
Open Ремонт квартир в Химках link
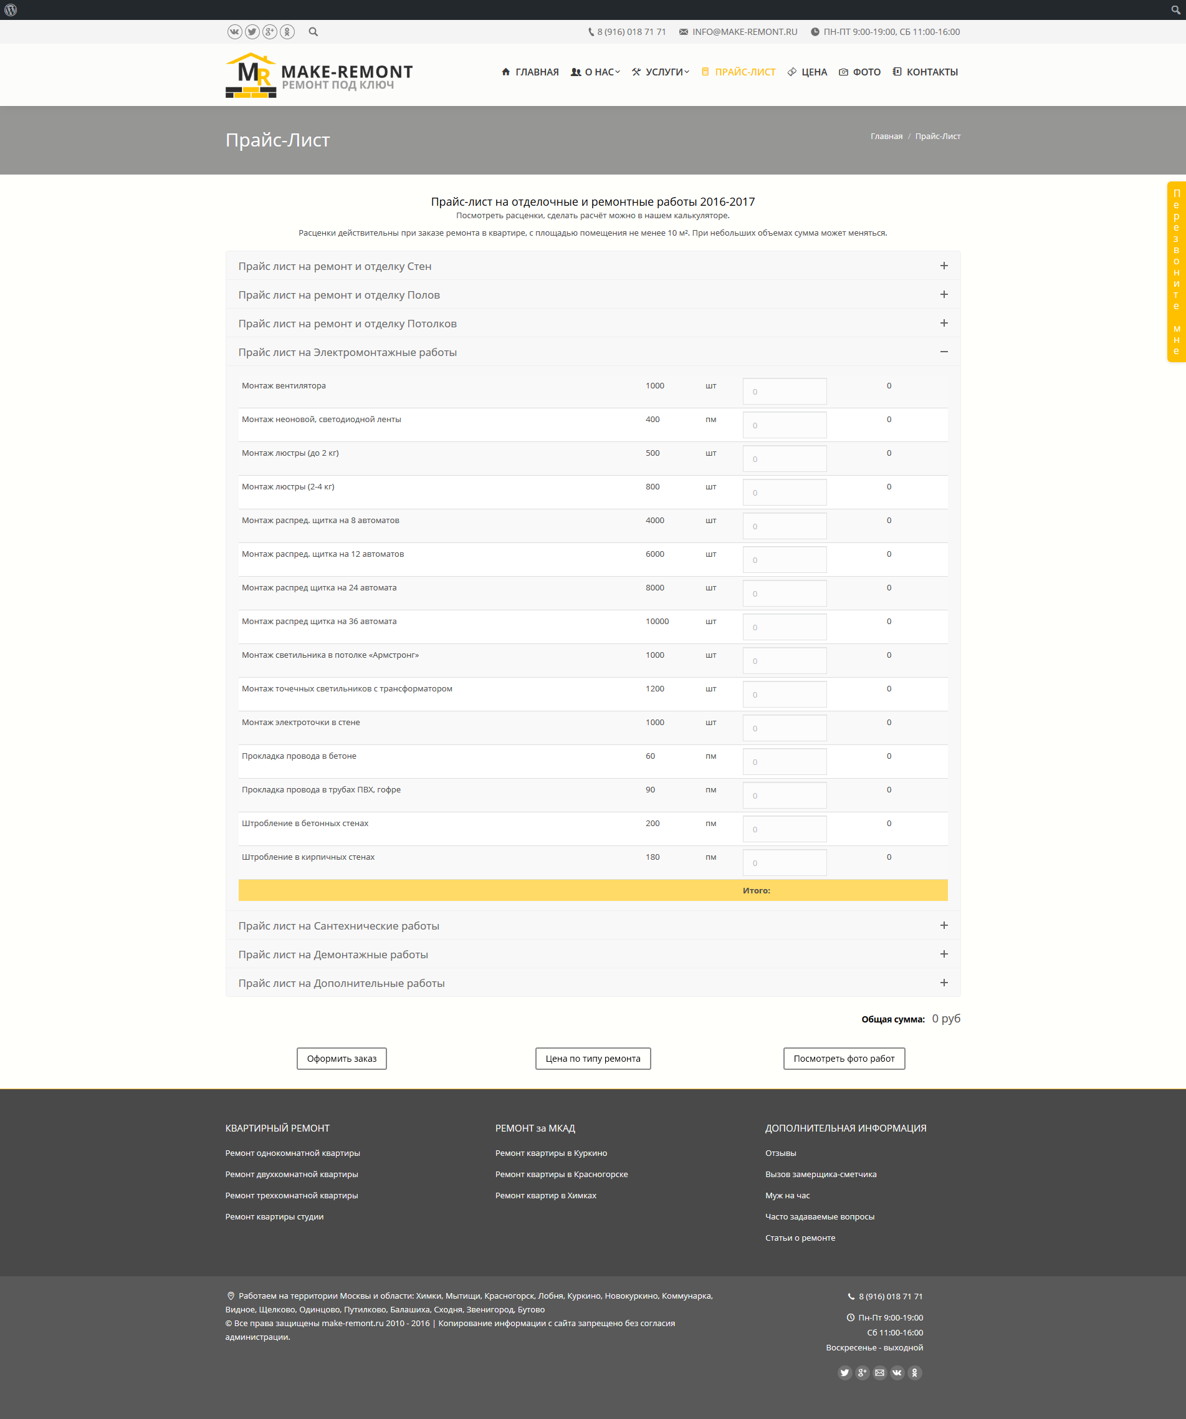546,1195
